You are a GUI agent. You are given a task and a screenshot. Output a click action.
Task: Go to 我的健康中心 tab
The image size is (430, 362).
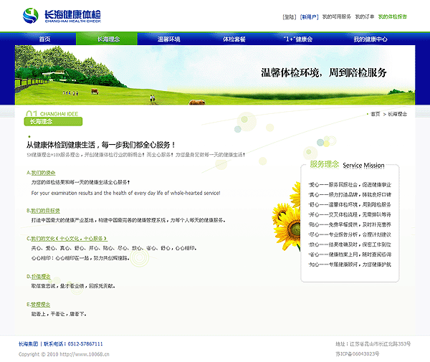pyautogui.click(x=371, y=39)
